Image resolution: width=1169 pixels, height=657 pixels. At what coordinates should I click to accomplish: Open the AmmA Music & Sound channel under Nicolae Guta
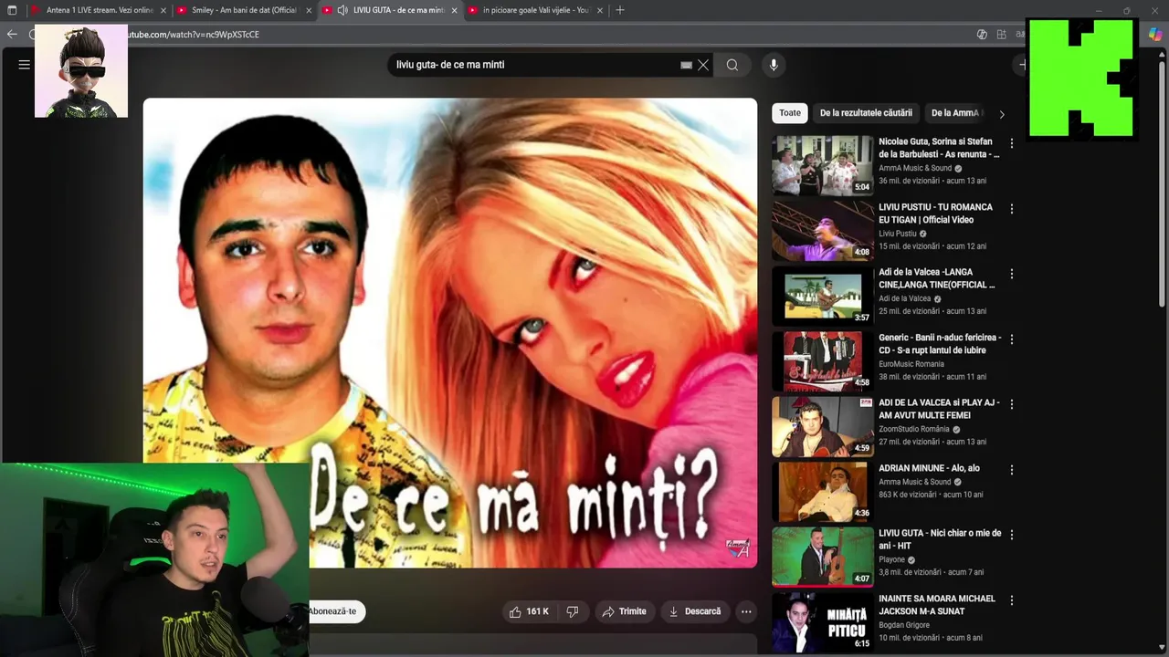click(915, 168)
